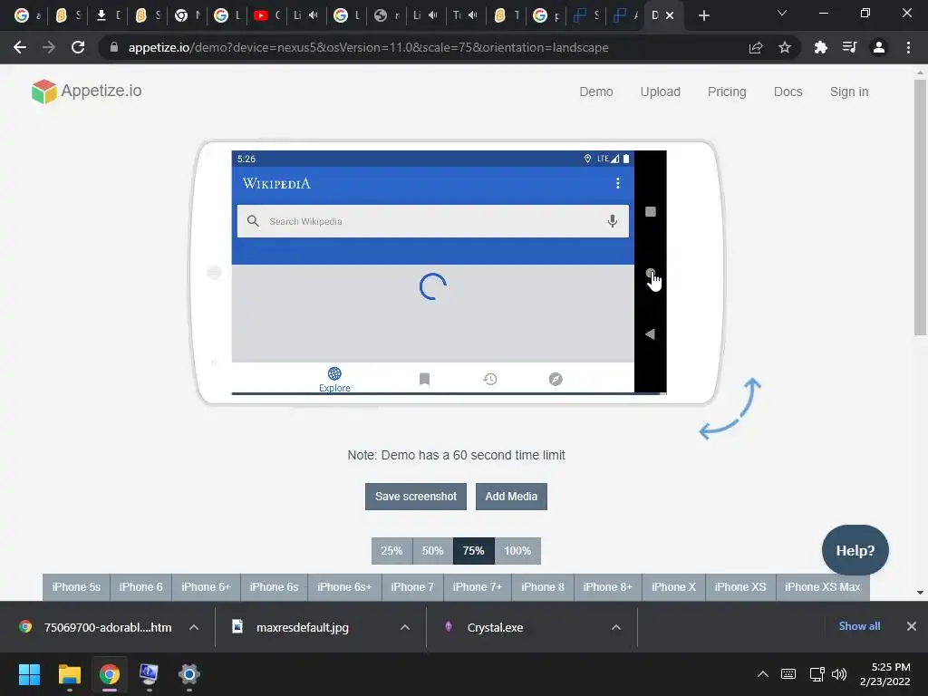Open the tab search dropdown arrow
928x696 pixels.
pyautogui.click(x=782, y=14)
